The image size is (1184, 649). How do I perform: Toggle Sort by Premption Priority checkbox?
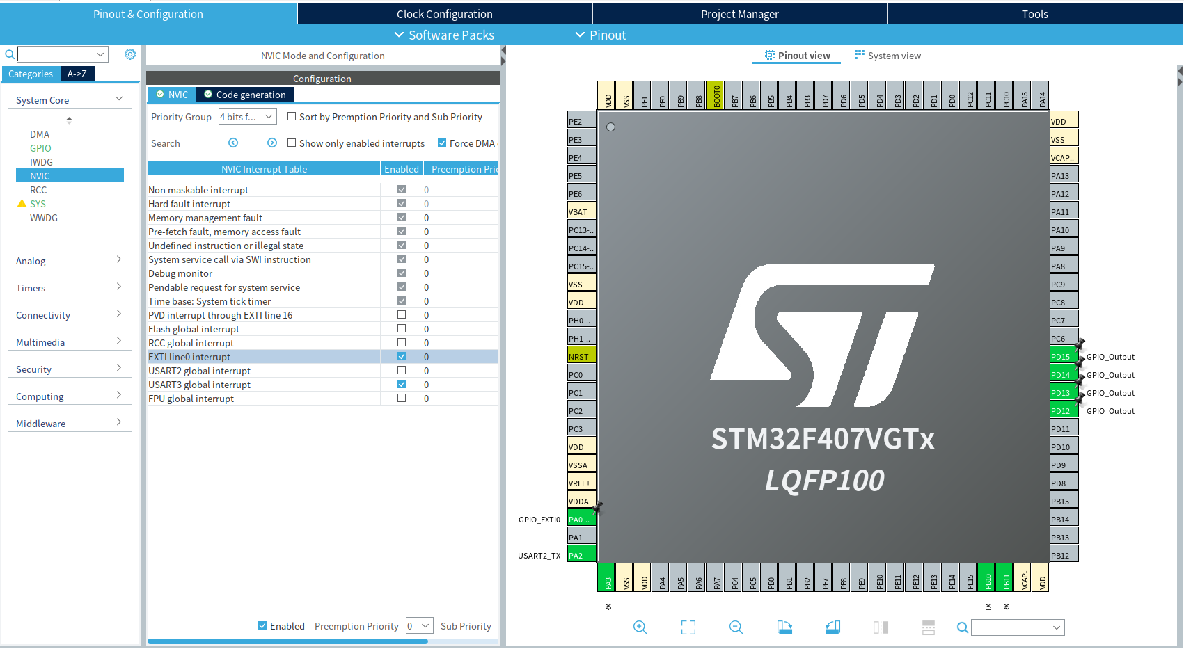(x=292, y=116)
